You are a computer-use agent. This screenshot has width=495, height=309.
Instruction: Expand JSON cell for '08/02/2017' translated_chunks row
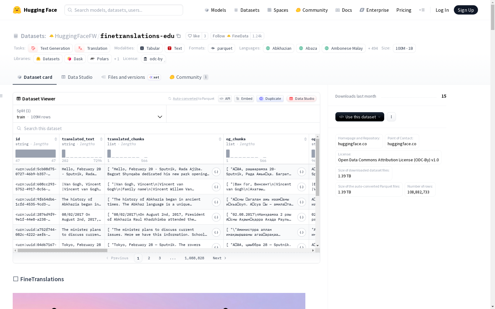(x=216, y=217)
